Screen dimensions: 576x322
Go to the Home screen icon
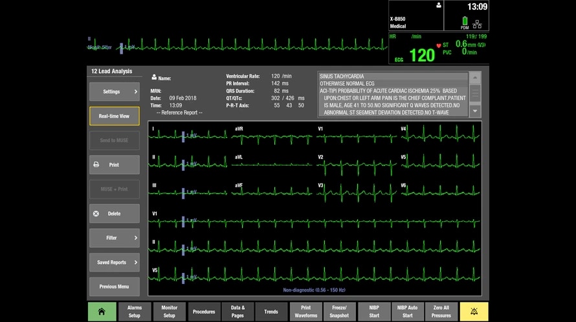point(102,312)
